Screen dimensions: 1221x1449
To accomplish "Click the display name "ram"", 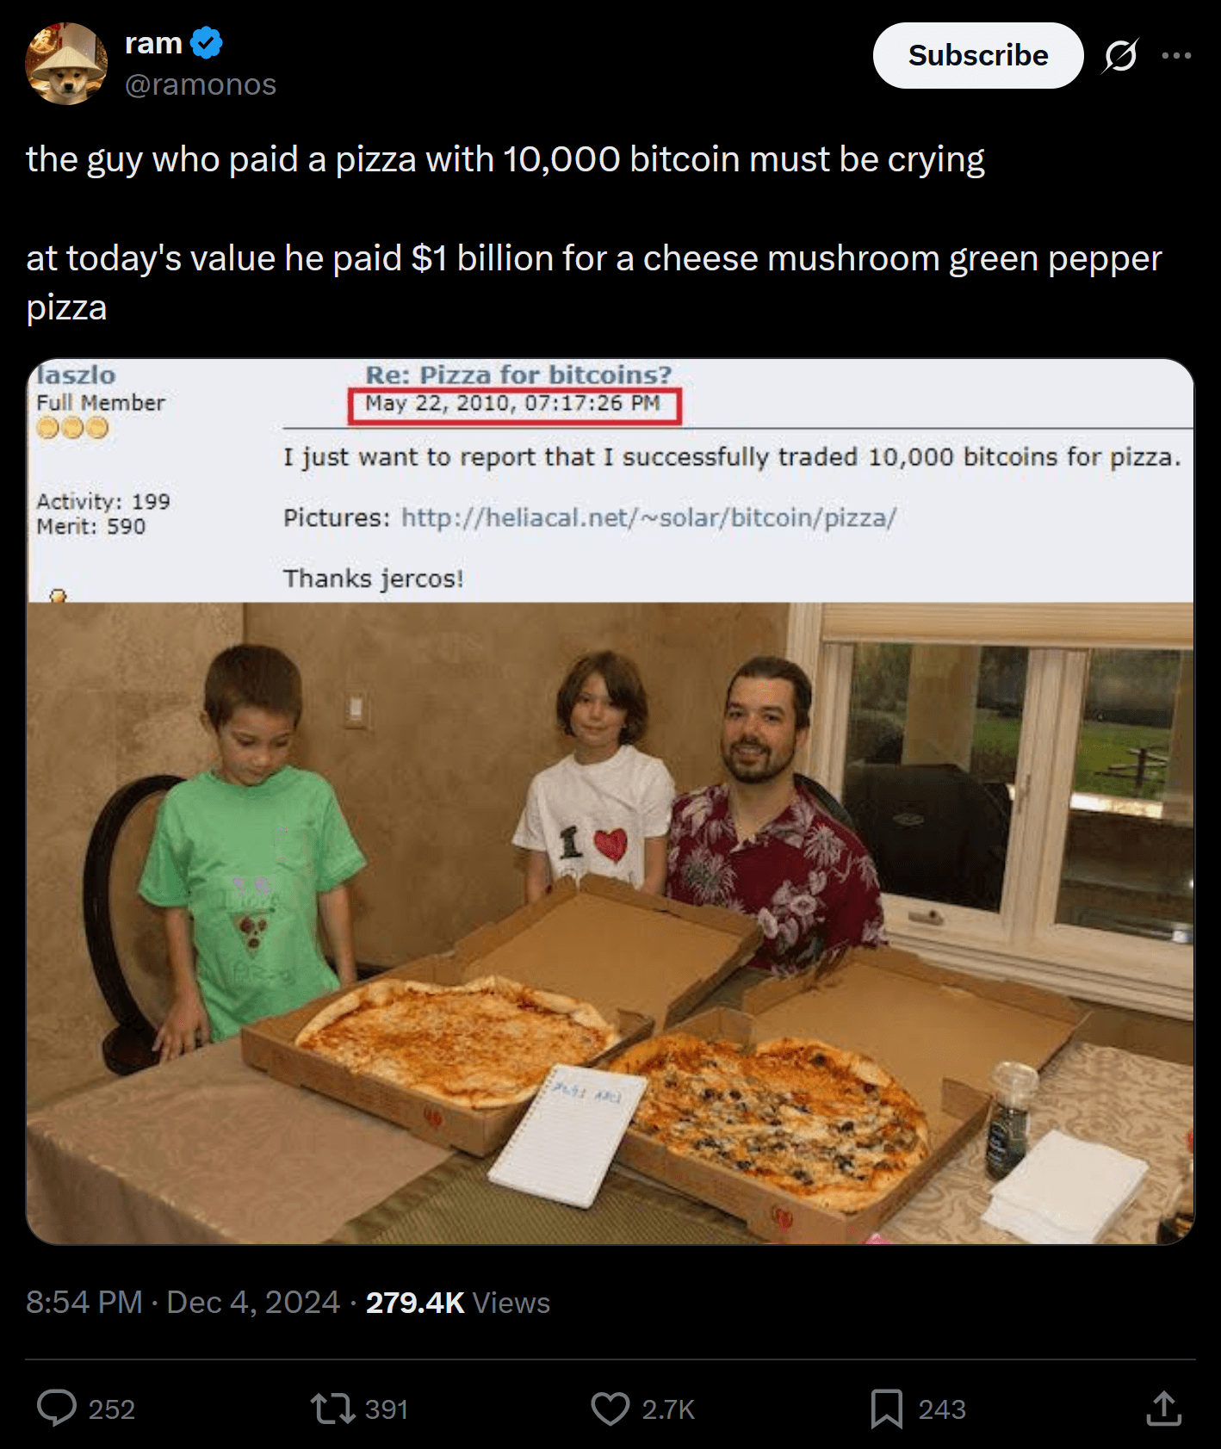I will point(153,42).
